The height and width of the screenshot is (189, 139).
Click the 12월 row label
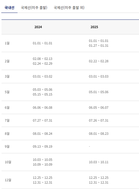8,180
